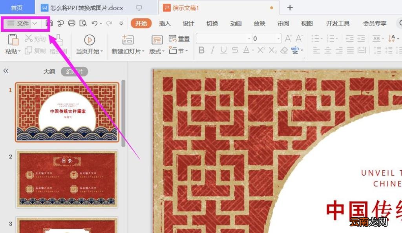Click the Copy (复制) icon
402x233 pixels.
coord(28,51)
